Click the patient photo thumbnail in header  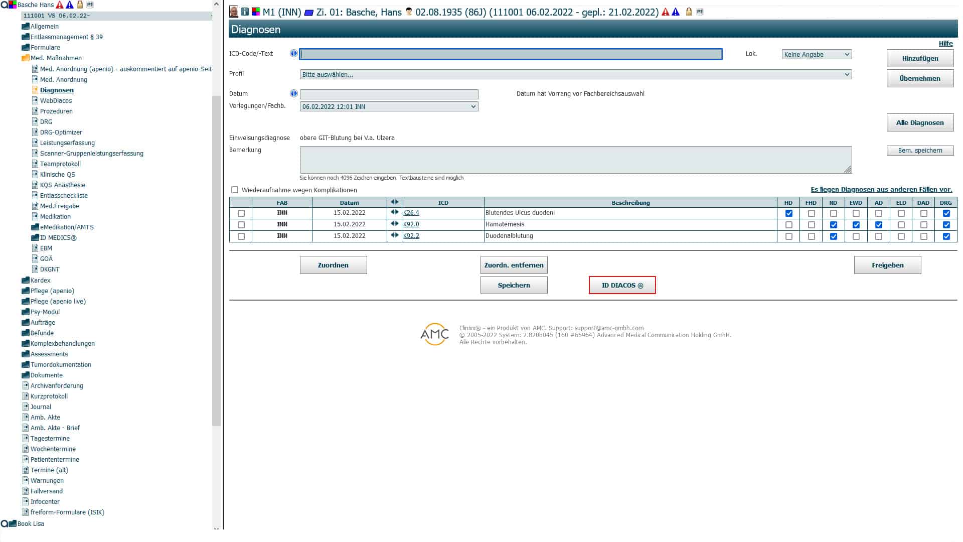pyautogui.click(x=234, y=12)
